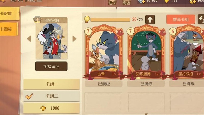Select deck 卡组一
This screenshot has width=204, height=115.
52,84
